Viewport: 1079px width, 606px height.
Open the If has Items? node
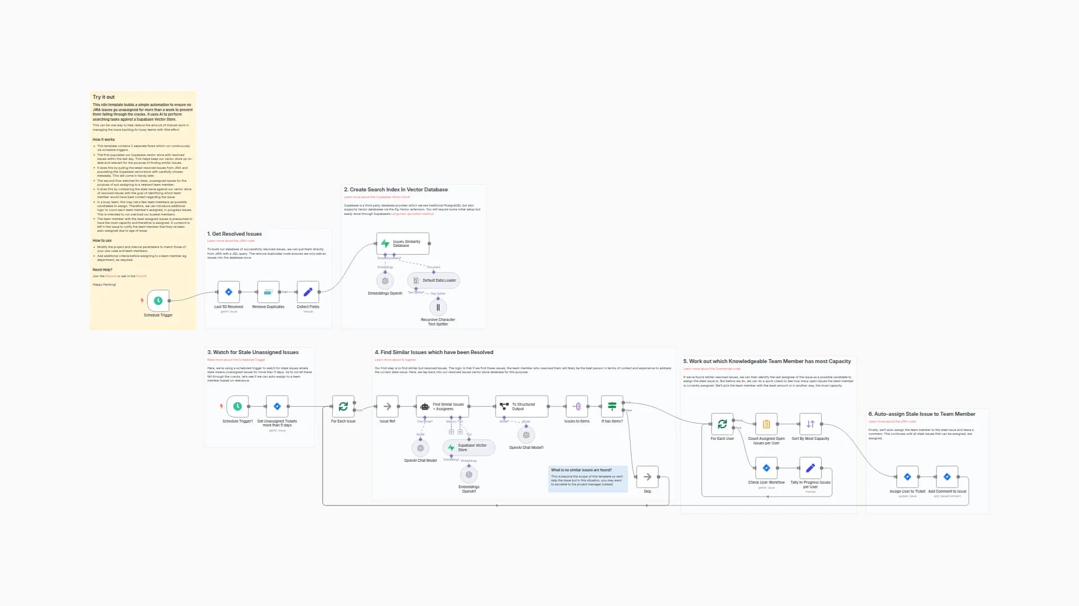coord(612,406)
